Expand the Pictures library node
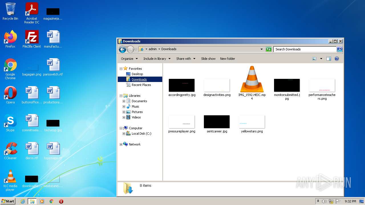Screen dimensions: 365x205 [x=124, y=112]
